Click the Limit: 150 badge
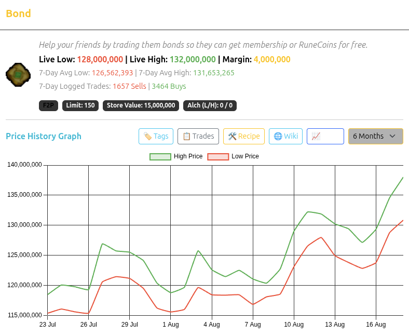This screenshot has height=336, width=409. pyautogui.click(x=80, y=105)
